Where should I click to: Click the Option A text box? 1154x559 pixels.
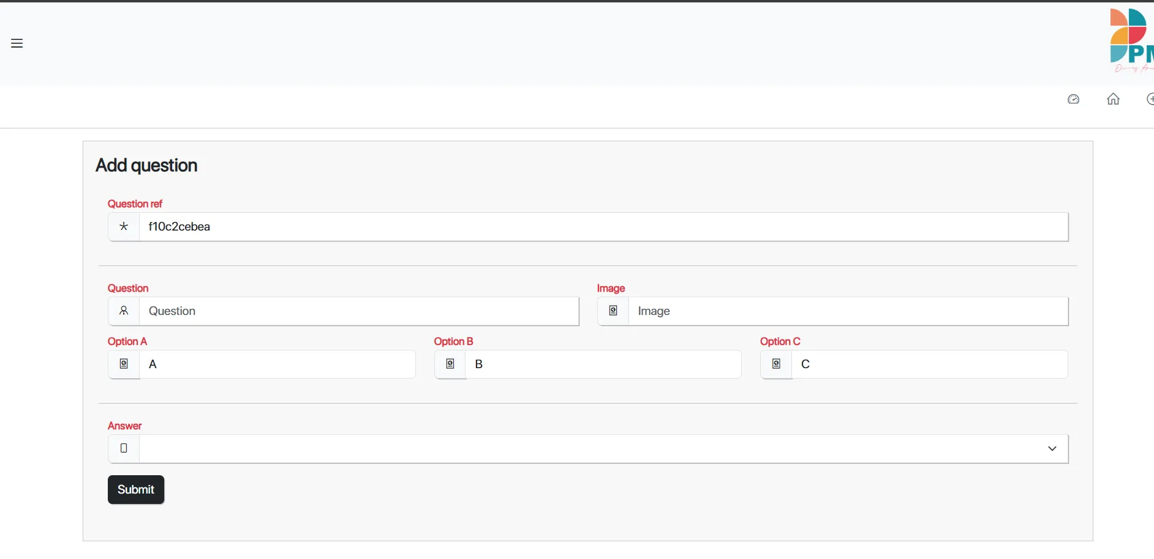coord(277,365)
